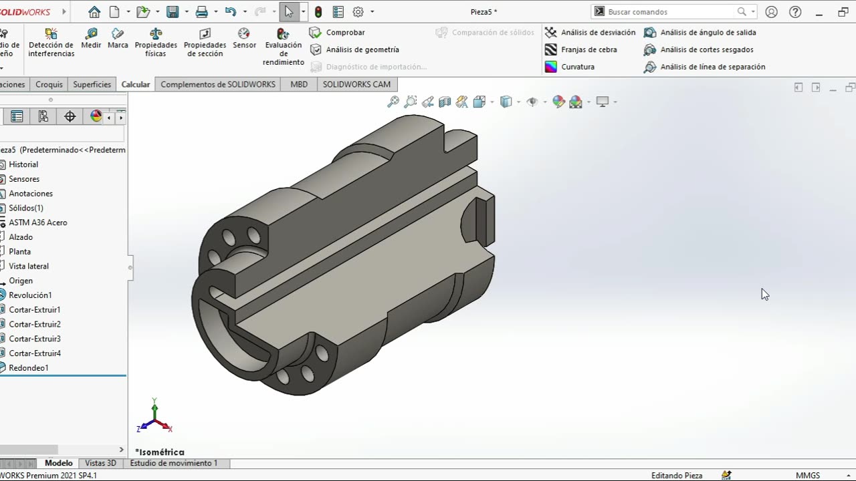Run Análisis de ángulo de salida
This screenshot has width=856, height=481.
[700, 32]
